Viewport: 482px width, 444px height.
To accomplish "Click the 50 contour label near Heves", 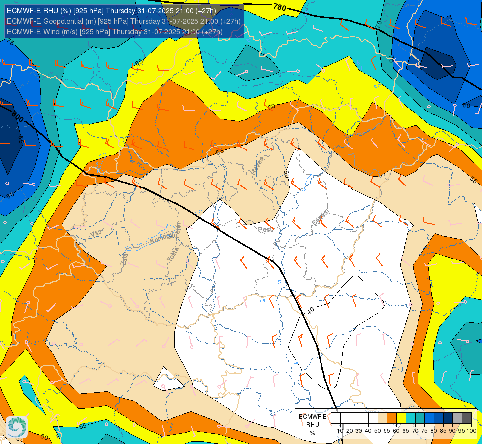I will click(x=287, y=174).
